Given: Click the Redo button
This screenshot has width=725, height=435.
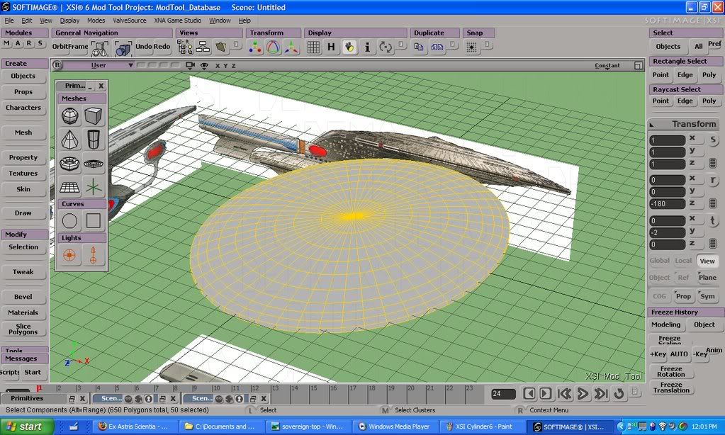Looking at the screenshot, I should tap(162, 46).
